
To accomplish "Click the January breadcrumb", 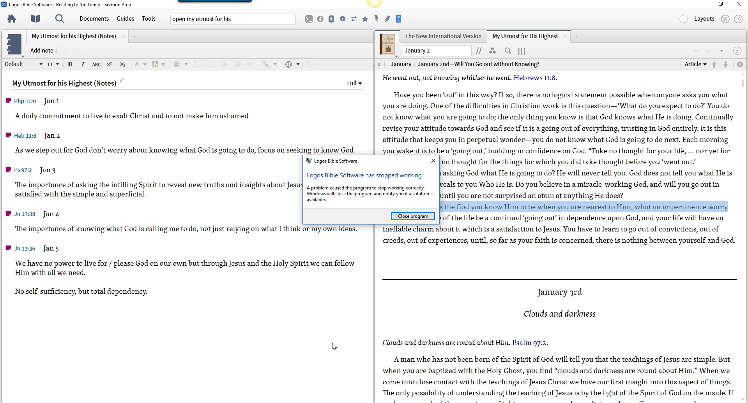I will point(401,64).
